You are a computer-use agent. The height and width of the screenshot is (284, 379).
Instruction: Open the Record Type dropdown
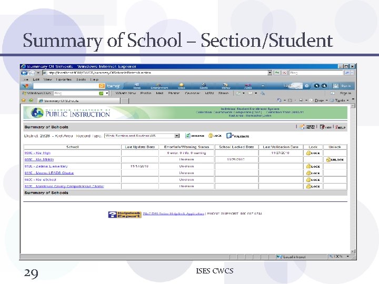pyautogui.click(x=177, y=136)
